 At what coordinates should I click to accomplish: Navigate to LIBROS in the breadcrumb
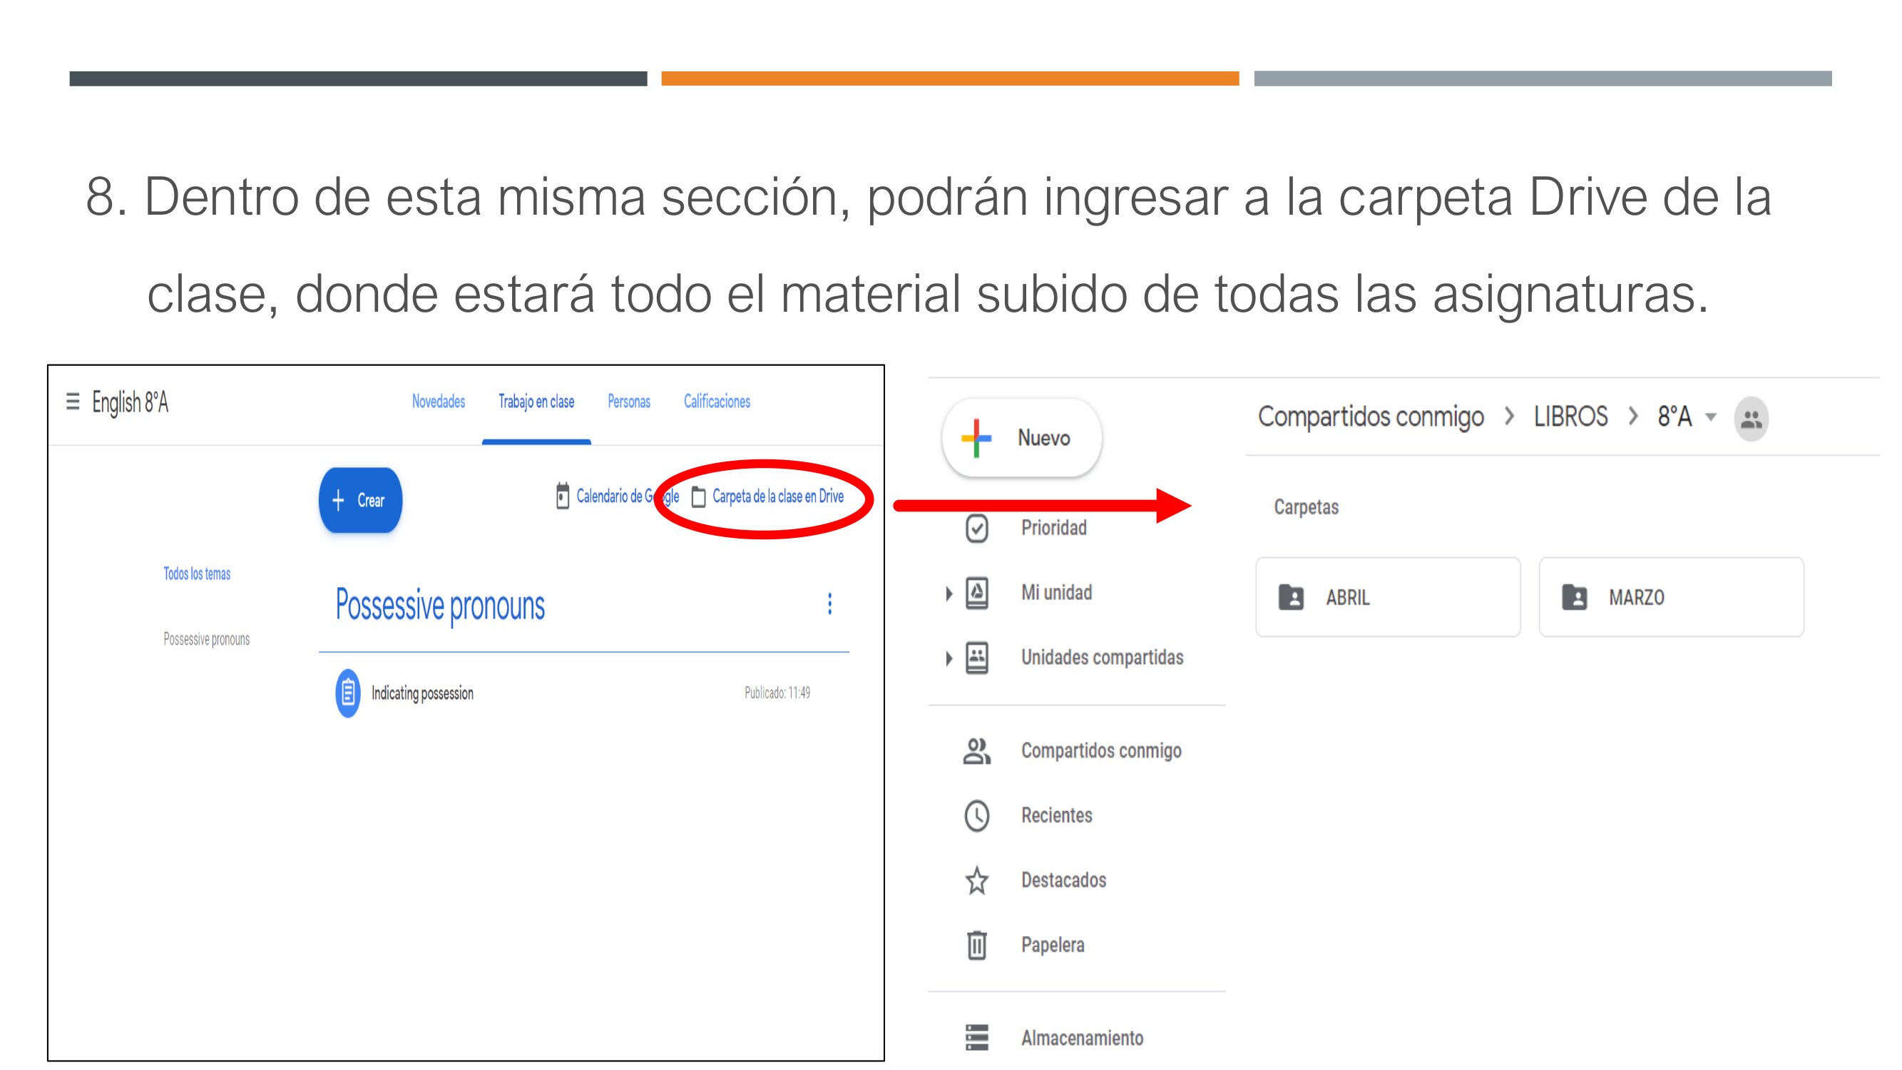click(1570, 417)
